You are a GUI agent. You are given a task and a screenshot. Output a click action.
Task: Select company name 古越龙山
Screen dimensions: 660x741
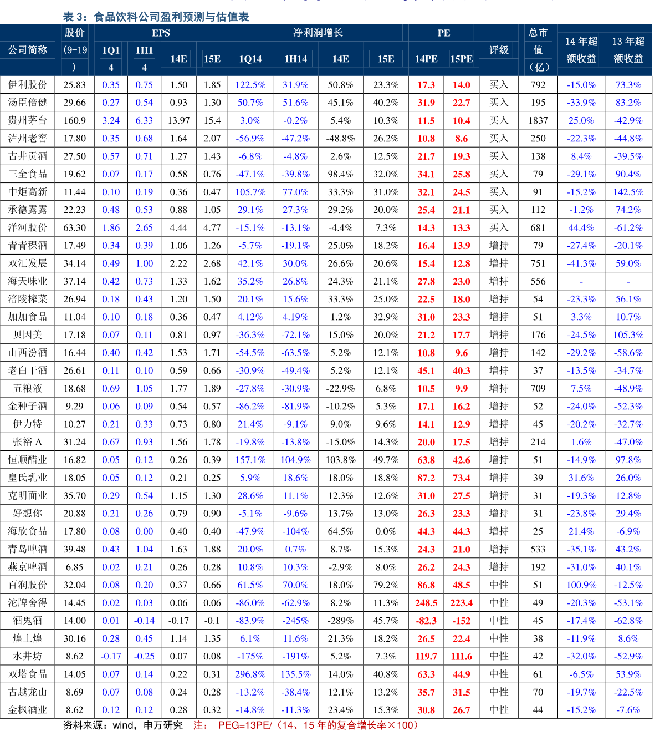pos(28,692)
